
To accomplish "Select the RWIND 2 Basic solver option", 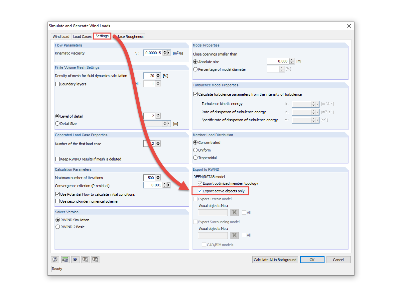I will pos(58,227).
